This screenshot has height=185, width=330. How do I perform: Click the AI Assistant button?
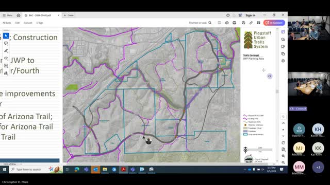tap(274, 23)
